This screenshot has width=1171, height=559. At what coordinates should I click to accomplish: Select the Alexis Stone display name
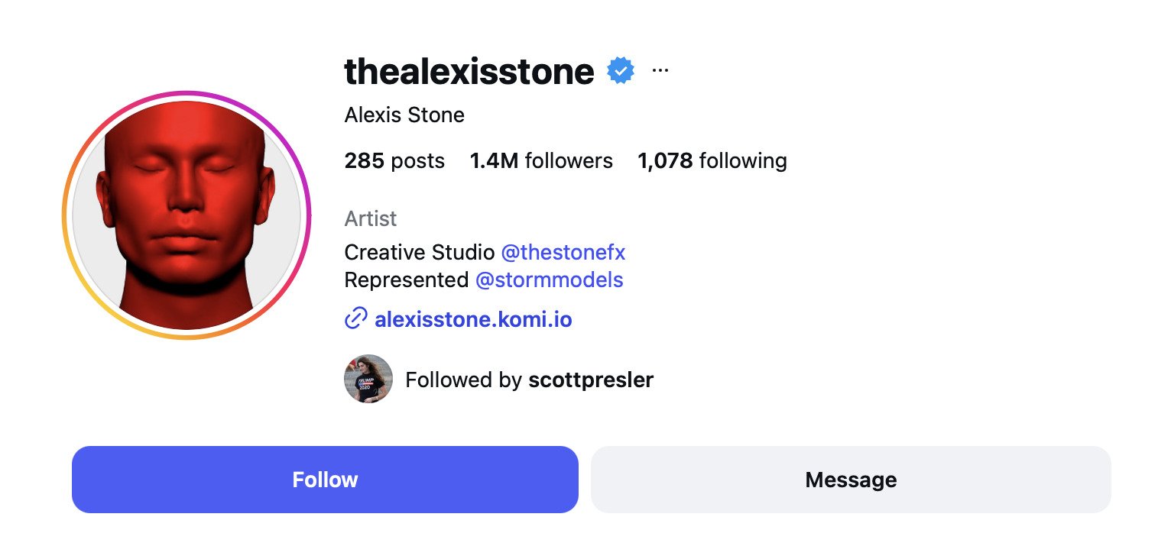(x=404, y=115)
